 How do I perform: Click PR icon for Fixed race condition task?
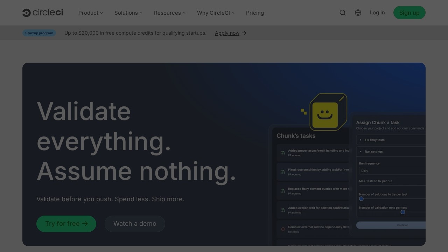point(283,172)
